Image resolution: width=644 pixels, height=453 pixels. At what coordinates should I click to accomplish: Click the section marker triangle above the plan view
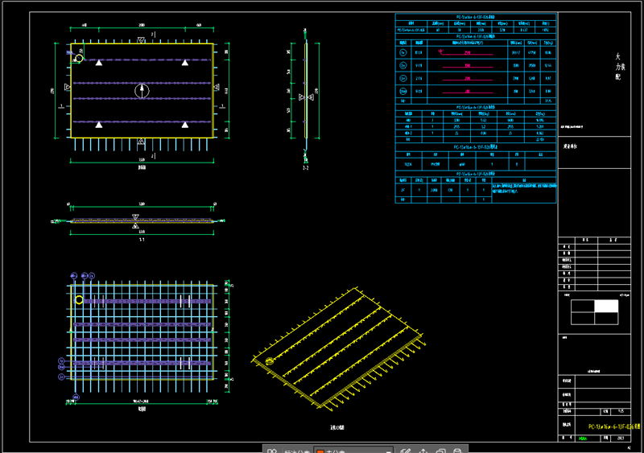tap(141, 40)
